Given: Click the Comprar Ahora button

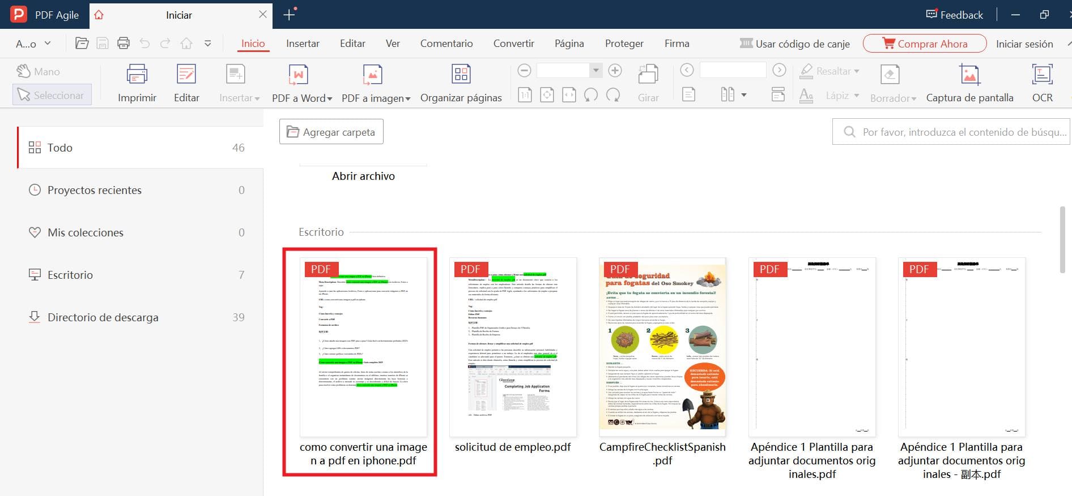Looking at the screenshot, I should tap(925, 44).
